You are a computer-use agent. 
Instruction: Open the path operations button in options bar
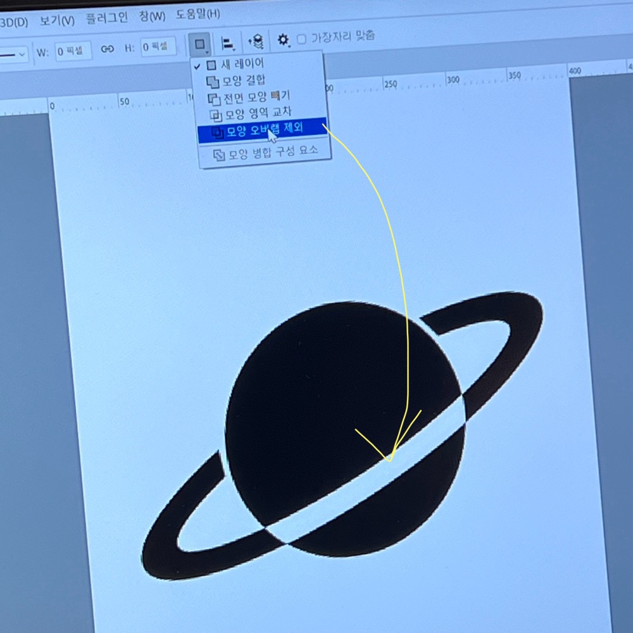click(x=200, y=44)
